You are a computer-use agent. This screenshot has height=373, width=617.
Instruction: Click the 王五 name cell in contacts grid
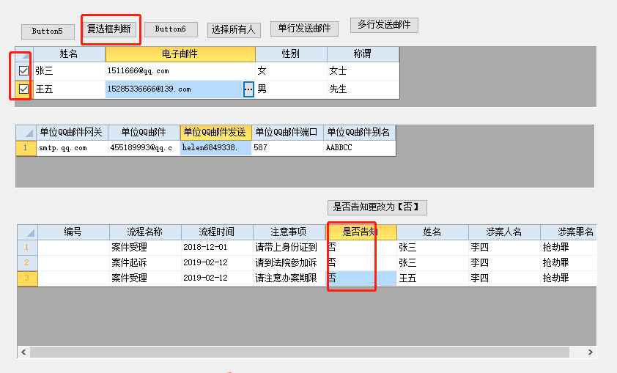tap(70, 89)
